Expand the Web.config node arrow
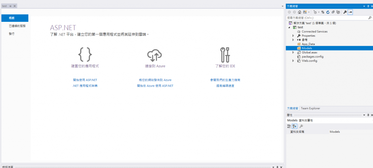Image resolution: width=373 pixels, height=168 pixels. 294,61
